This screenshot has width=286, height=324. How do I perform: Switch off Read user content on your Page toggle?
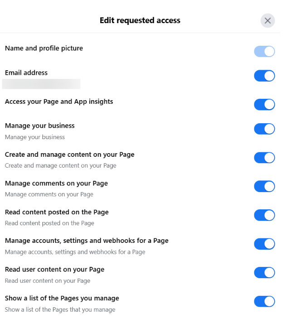264,272
